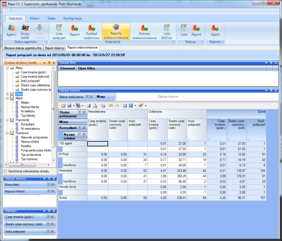
Task: Remove Czas trwania (godz.) from Wartości
Action: pos(52,217)
